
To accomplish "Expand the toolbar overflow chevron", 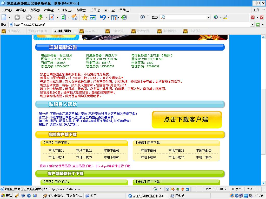I will coord(148,16).
